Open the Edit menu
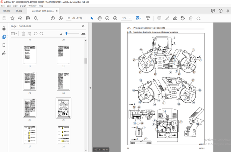Screen dimensions: 231x152 coord(9,6)
